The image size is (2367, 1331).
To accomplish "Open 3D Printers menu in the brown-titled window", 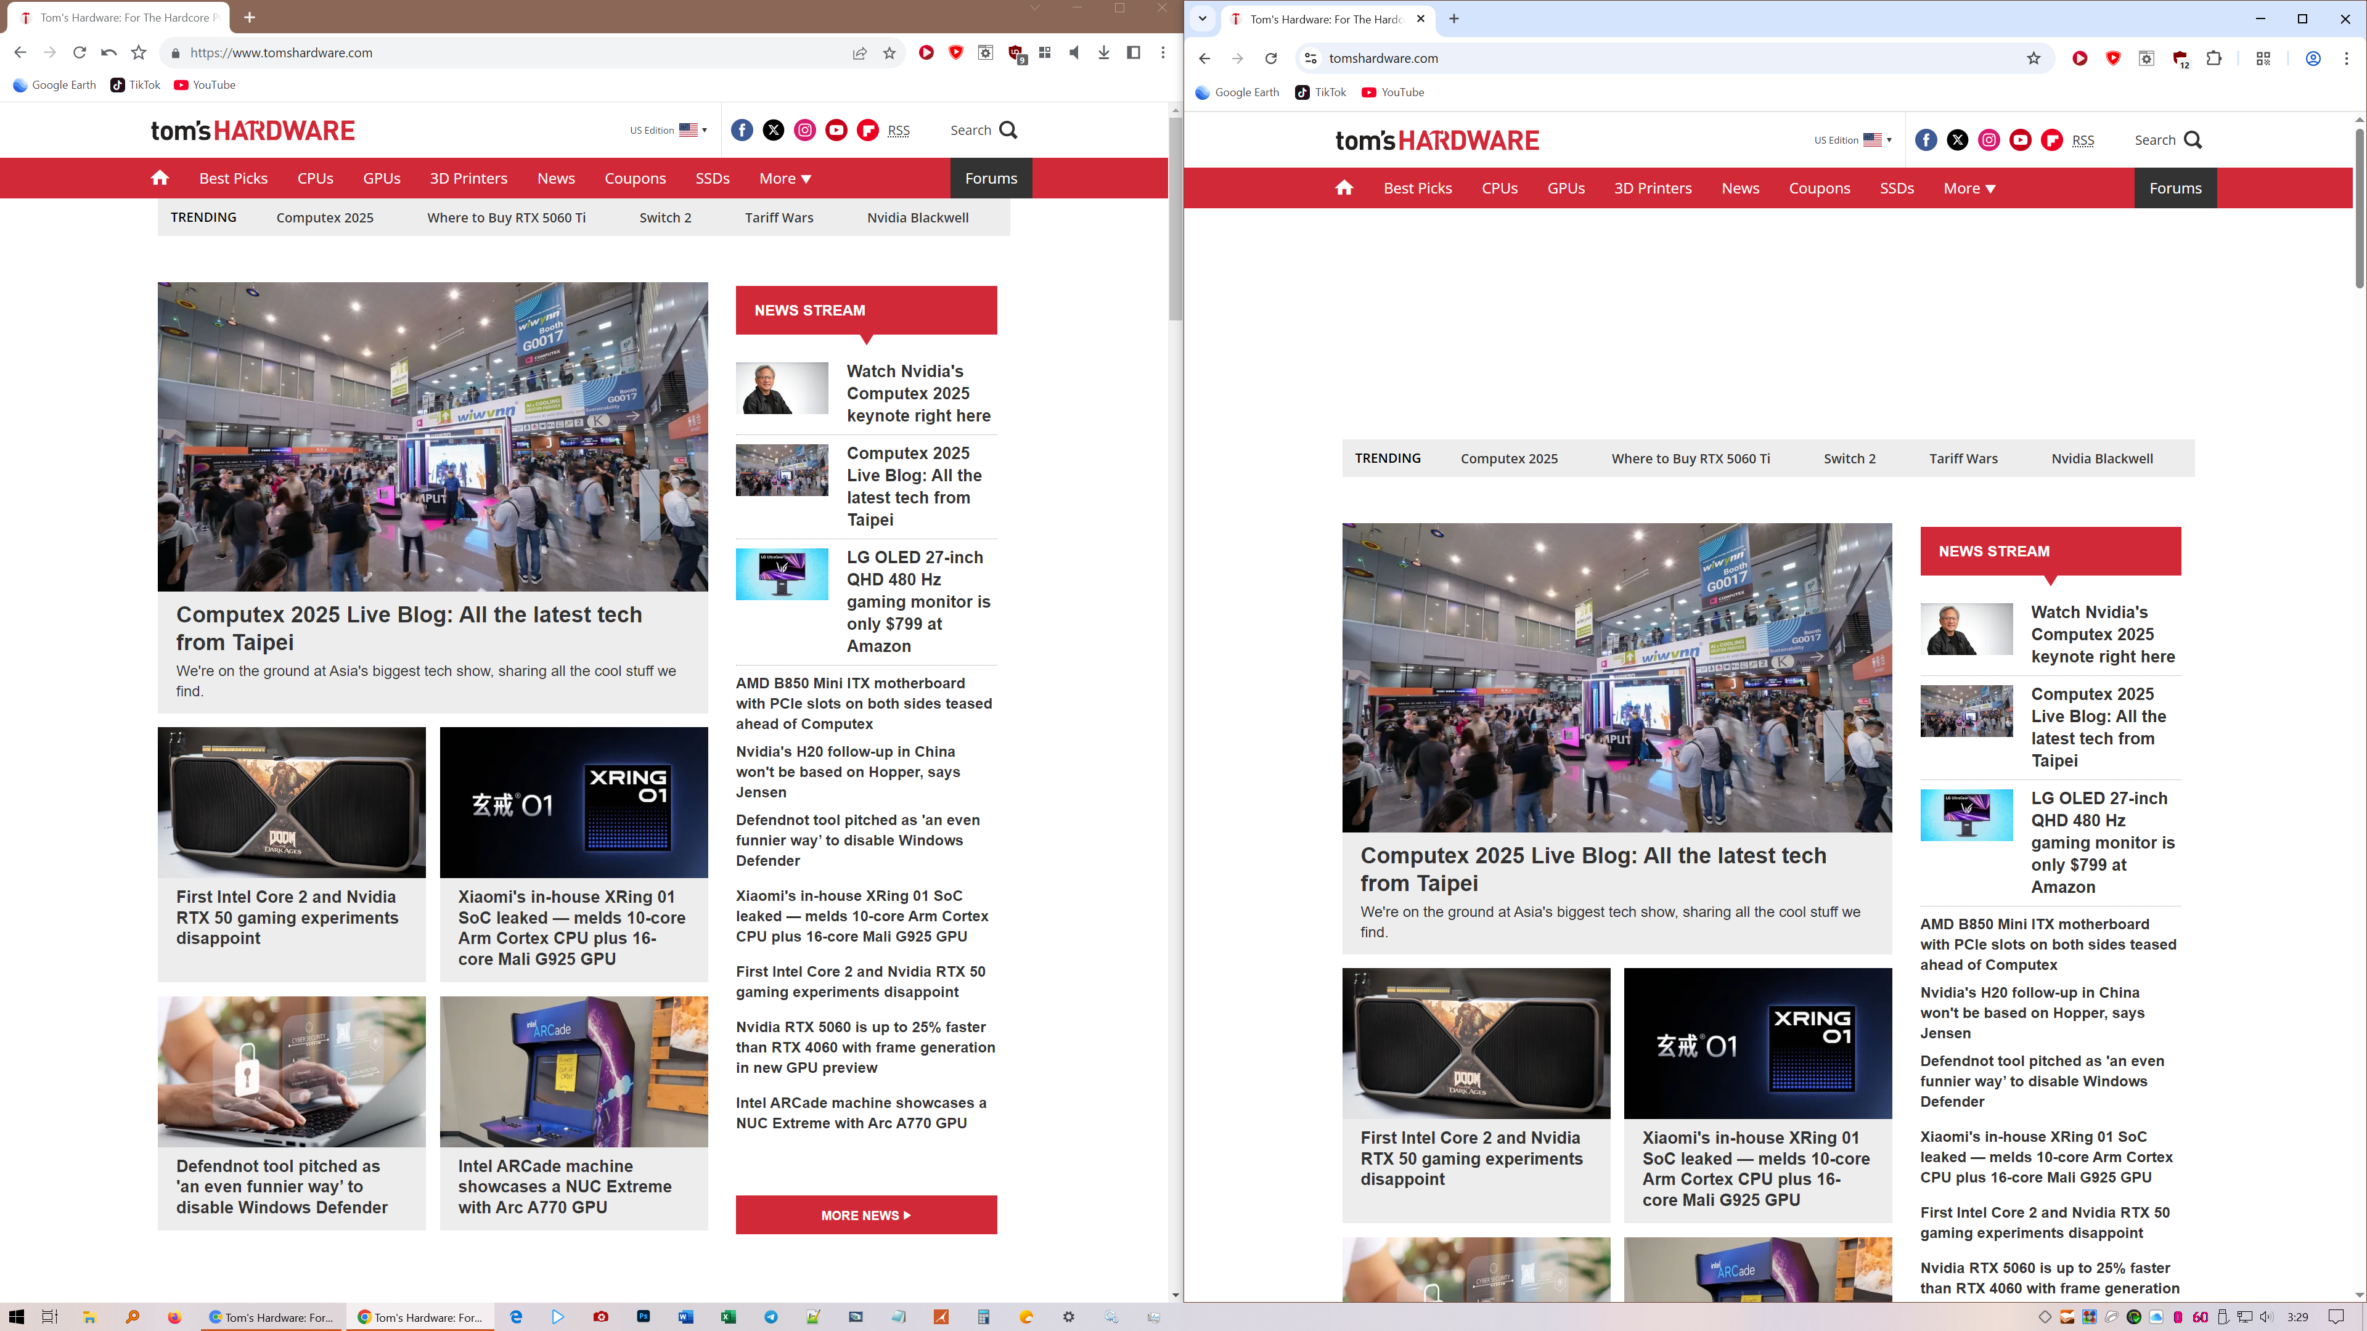I will [x=468, y=178].
